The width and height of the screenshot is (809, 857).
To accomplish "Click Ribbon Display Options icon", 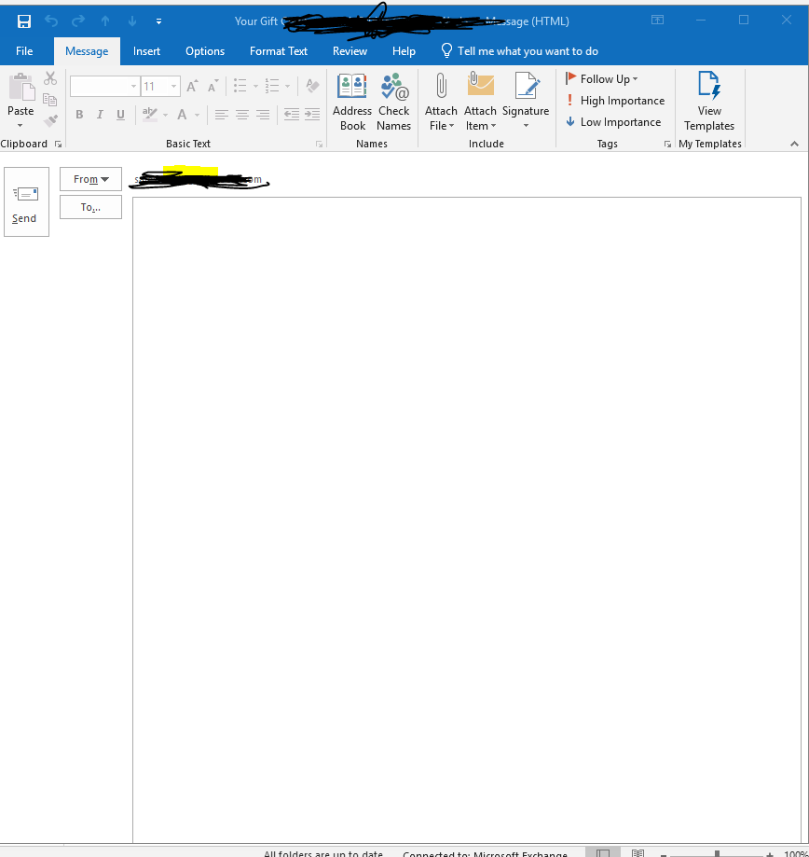I will click(657, 21).
